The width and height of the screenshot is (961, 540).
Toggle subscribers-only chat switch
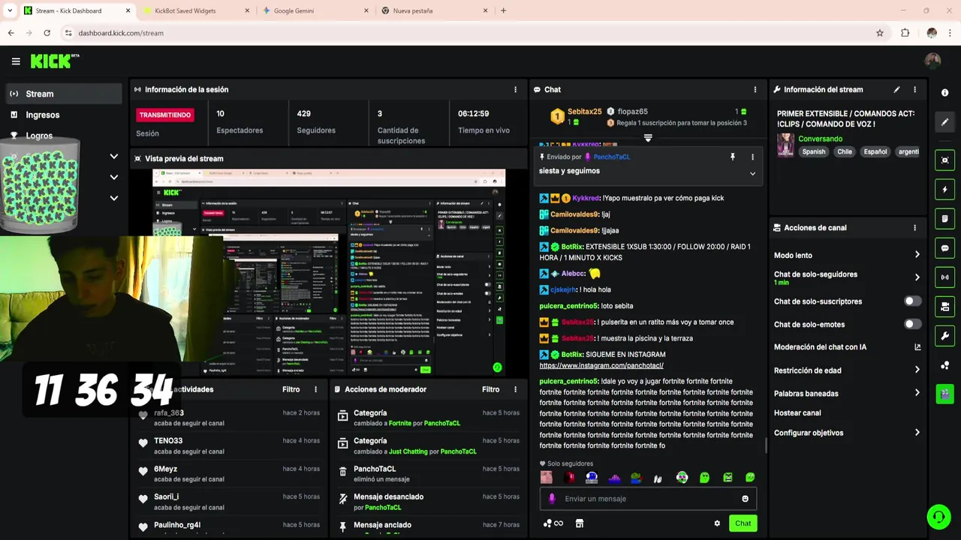[x=912, y=301]
